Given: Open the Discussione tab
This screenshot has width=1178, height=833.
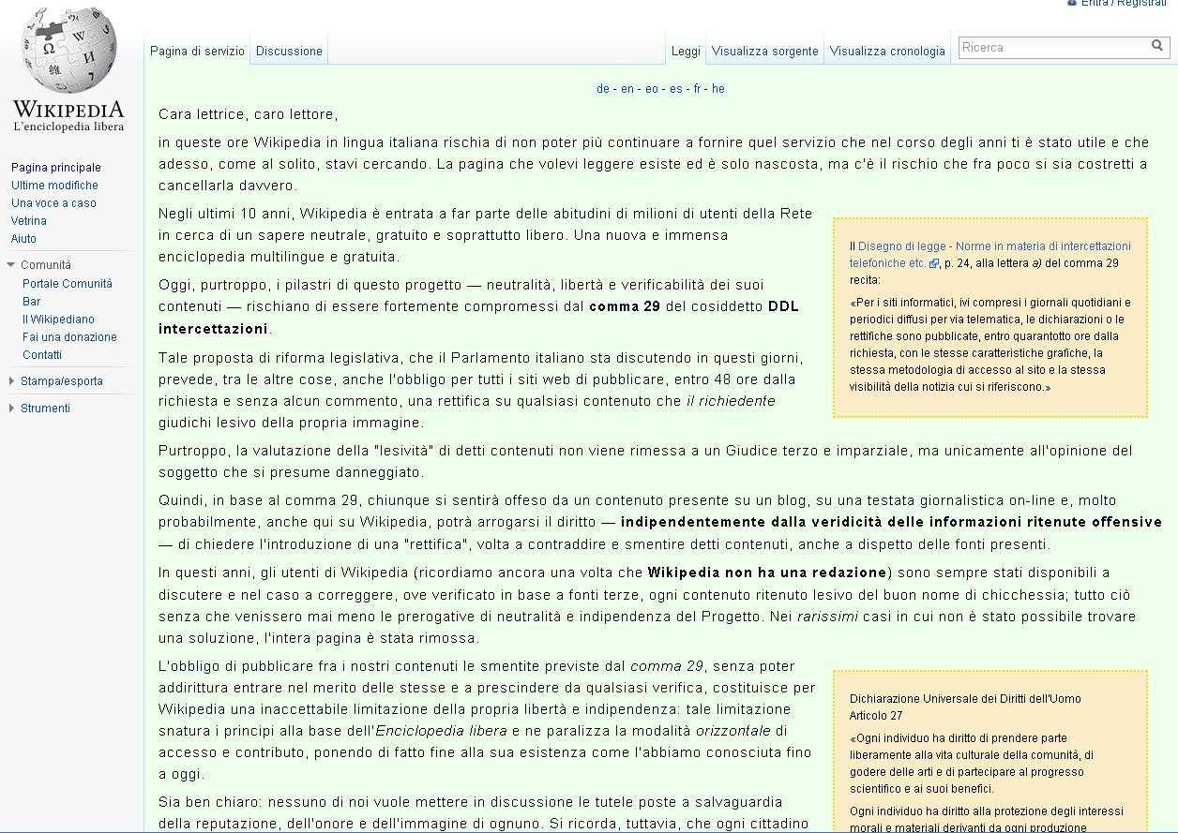Looking at the screenshot, I should 289,52.
